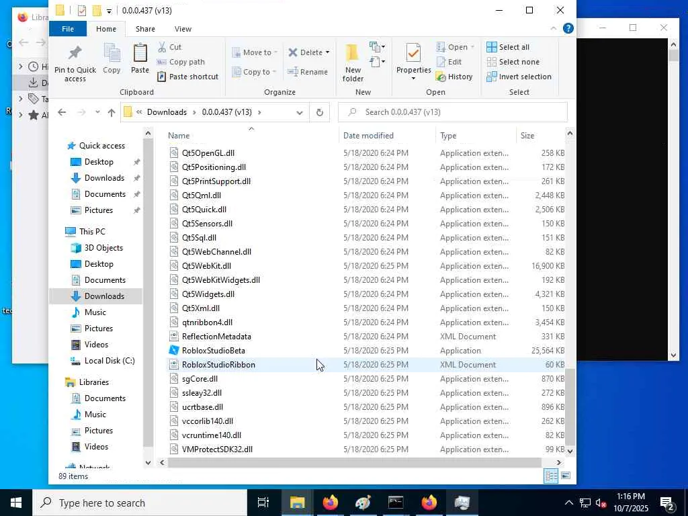Click the horizontal scrollbar in file list

pyautogui.click(x=355, y=462)
